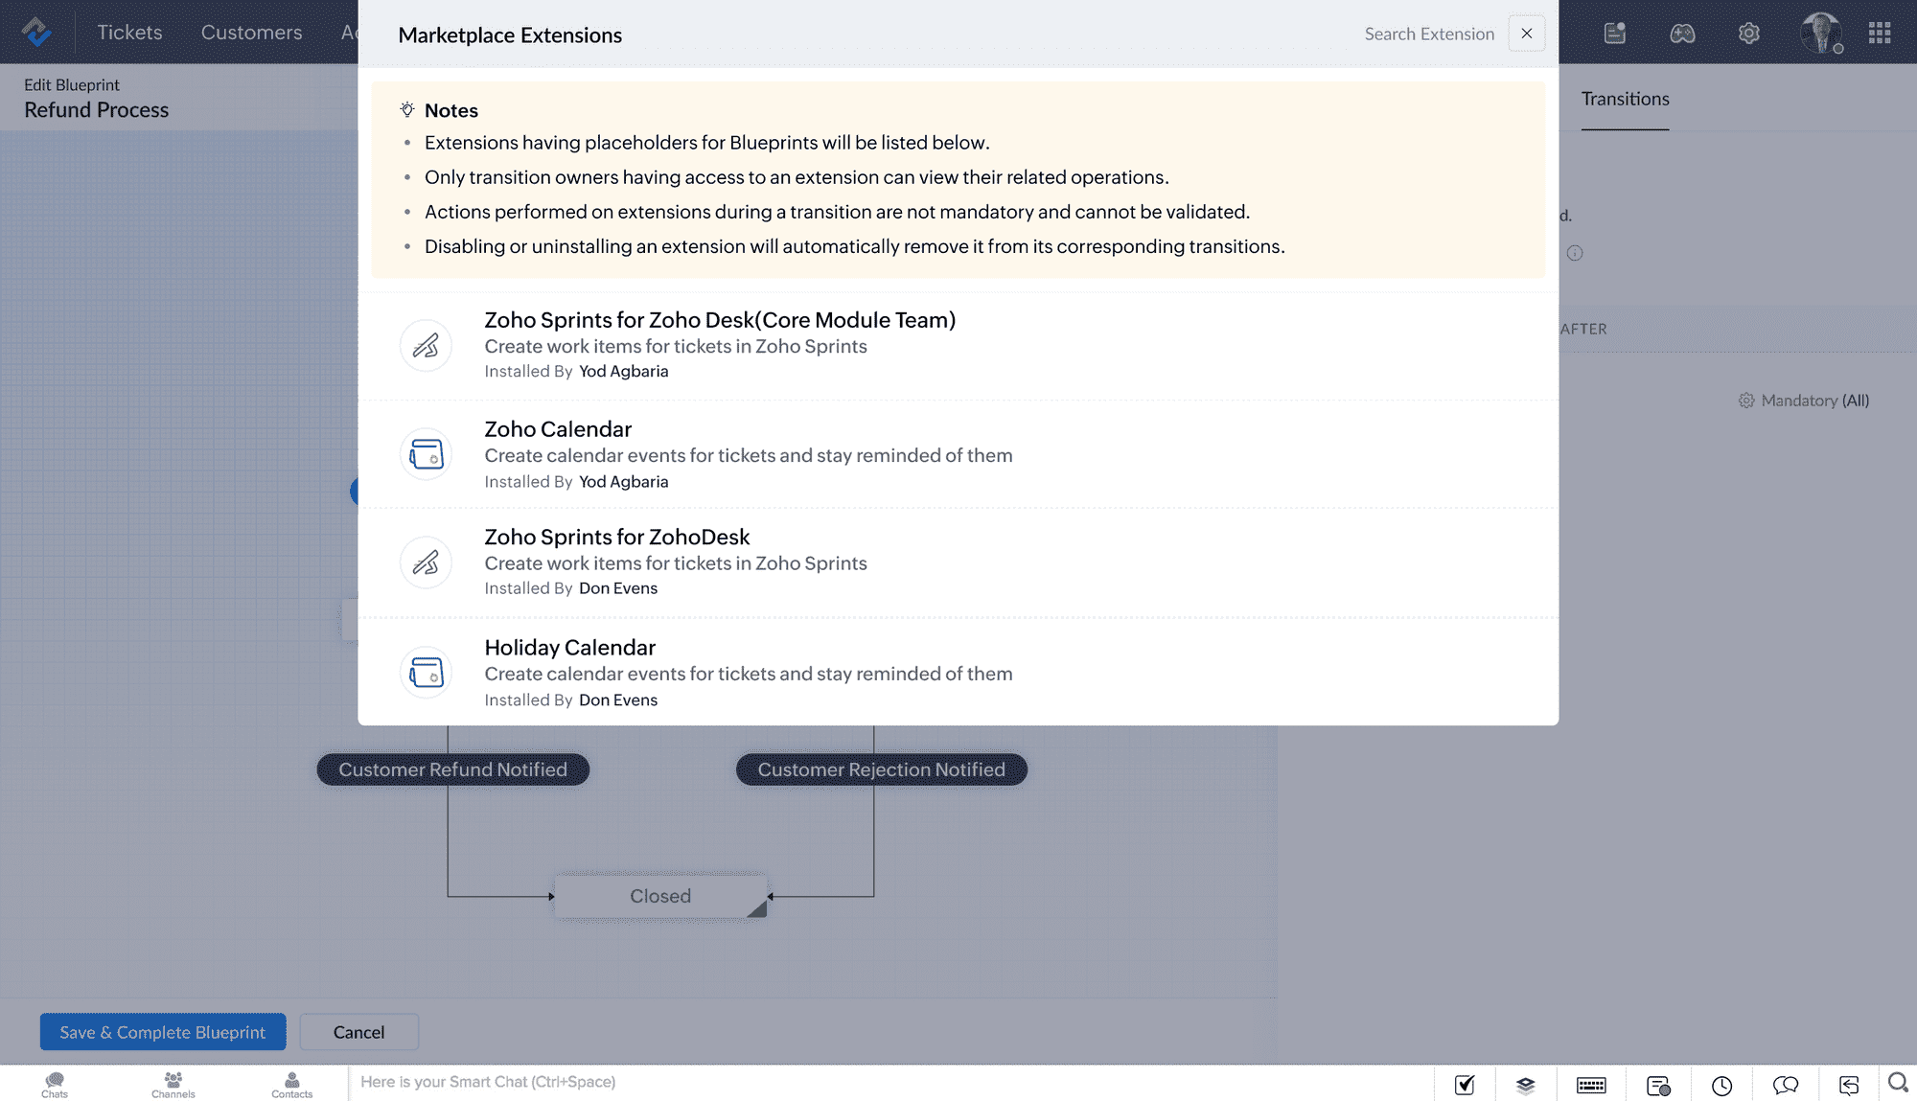Open Chats in the bottom bar
Viewport: 1917px width, 1101px height.
pos(55,1085)
